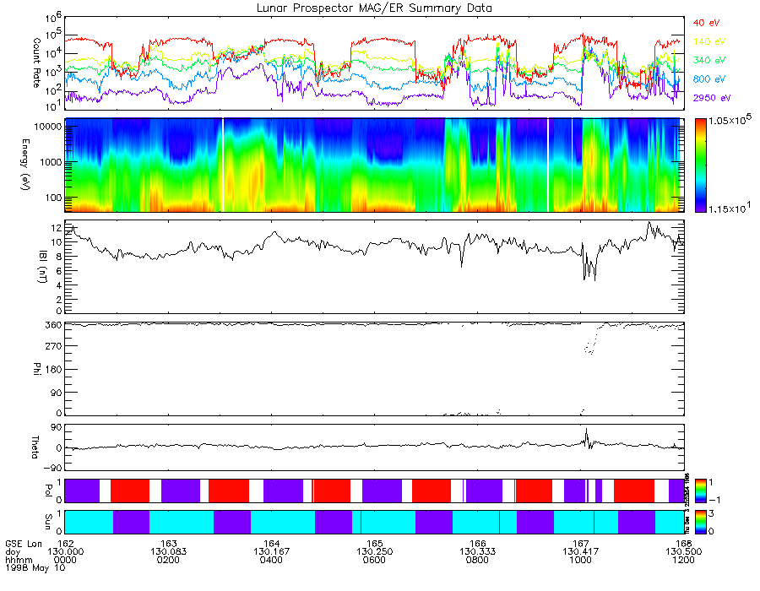Click the energy spectrogram color bar
The width and height of the screenshot is (760, 591).
[700, 165]
